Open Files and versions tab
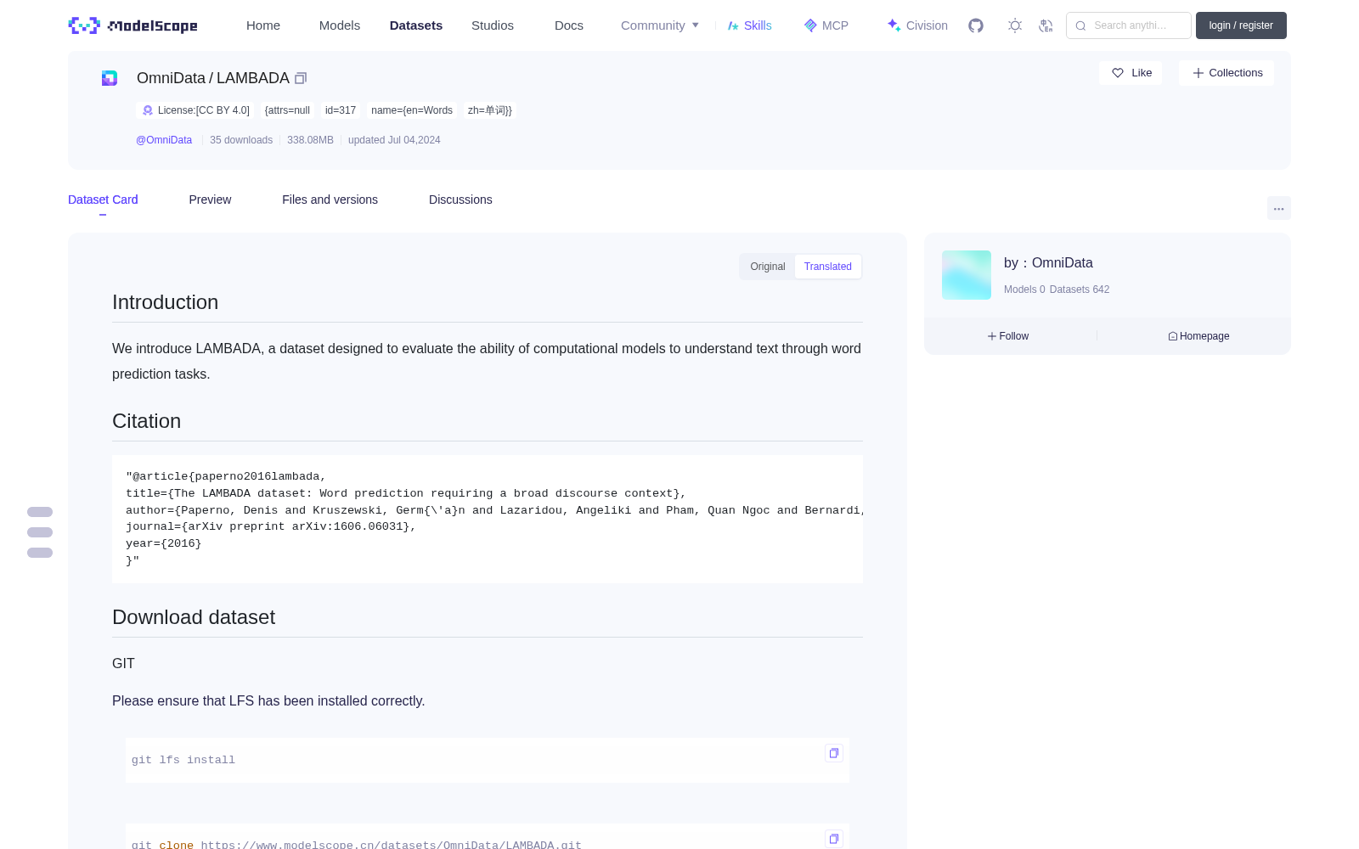Viewport: 1359px width, 849px height. click(330, 200)
